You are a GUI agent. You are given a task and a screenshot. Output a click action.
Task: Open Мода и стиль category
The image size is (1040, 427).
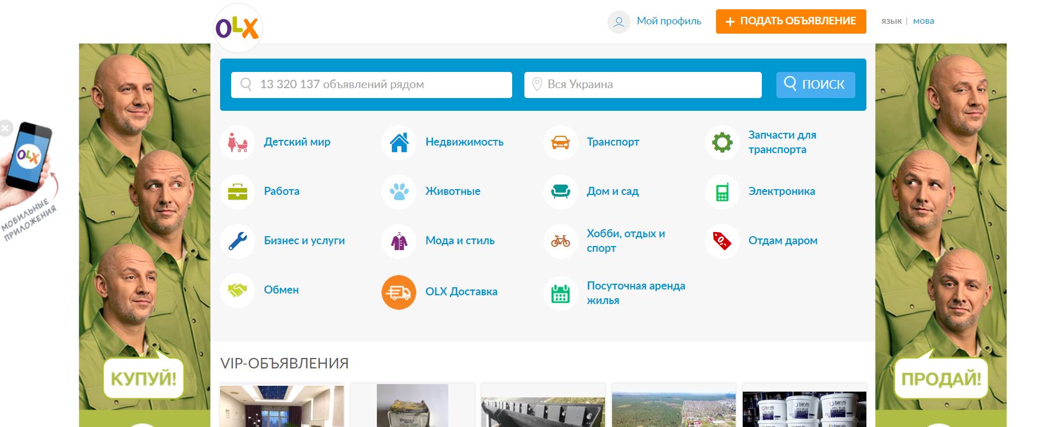coord(460,241)
